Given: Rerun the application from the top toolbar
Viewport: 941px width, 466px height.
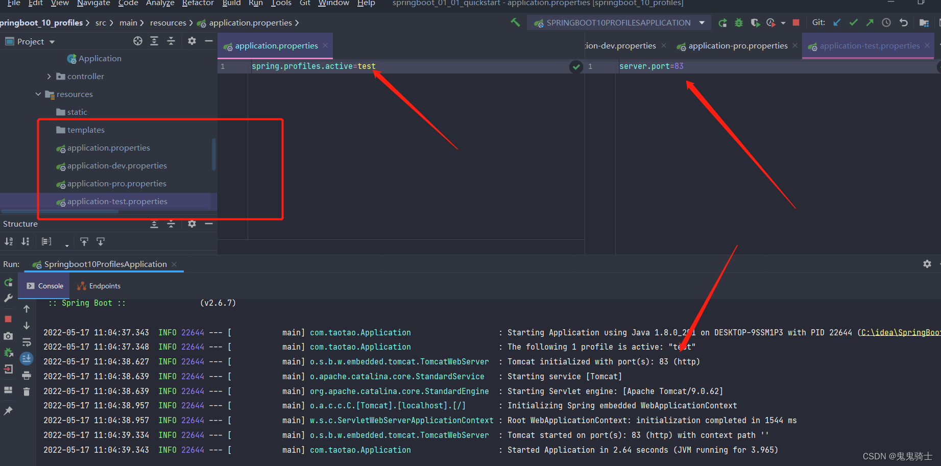Looking at the screenshot, I should coord(722,22).
